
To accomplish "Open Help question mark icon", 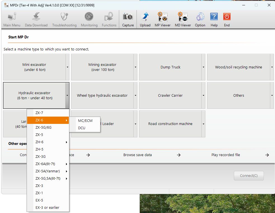I will (x=214, y=19).
